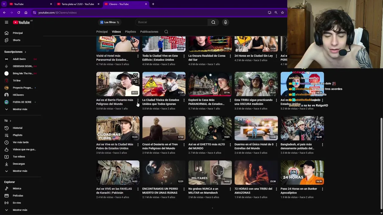Play No grabes NUNCA a un MILITAR thumbnail
383x215 pixels.
point(210,173)
